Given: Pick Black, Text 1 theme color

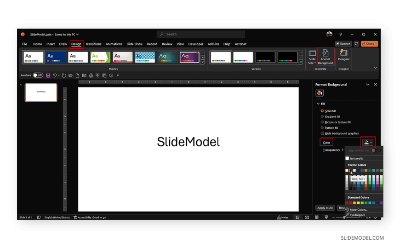Looking at the screenshot, I should click(350, 170).
